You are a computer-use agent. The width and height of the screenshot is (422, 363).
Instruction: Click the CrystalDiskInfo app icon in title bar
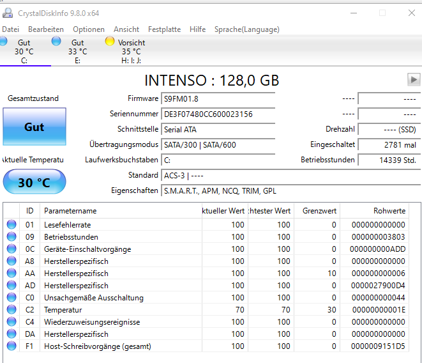[x=8, y=13]
